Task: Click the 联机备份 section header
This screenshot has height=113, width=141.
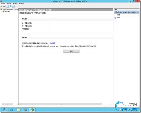Action: tap(25, 38)
